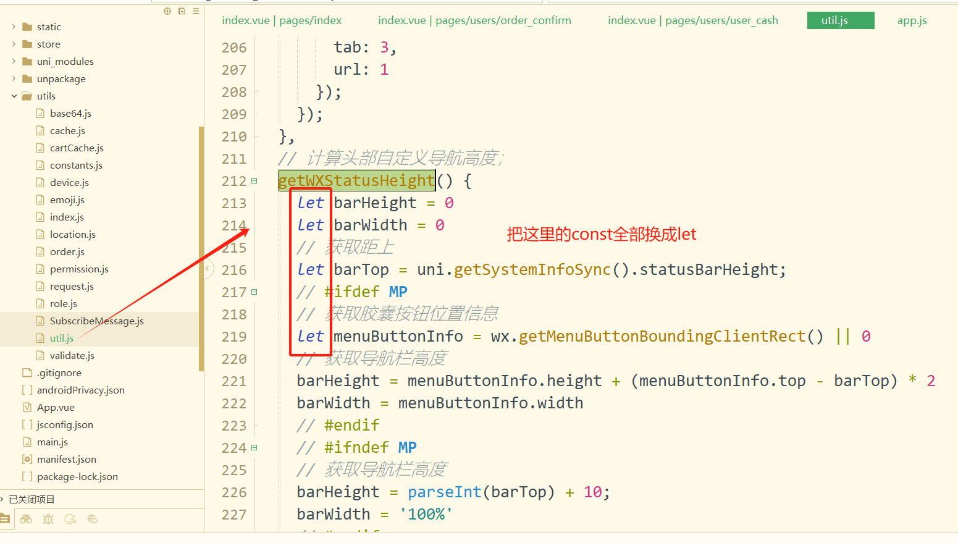Select util.js in the tree

pyautogui.click(x=62, y=338)
